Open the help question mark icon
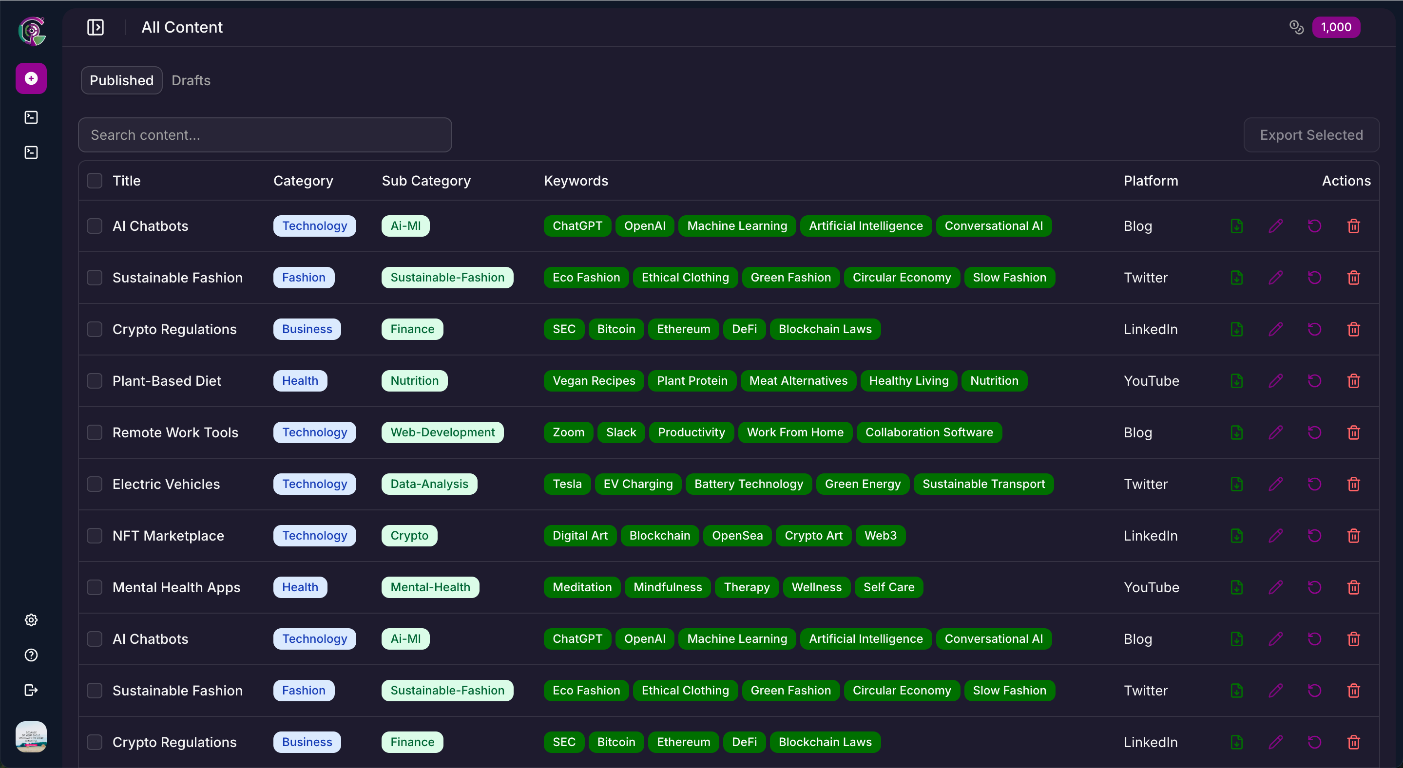 [x=31, y=655]
